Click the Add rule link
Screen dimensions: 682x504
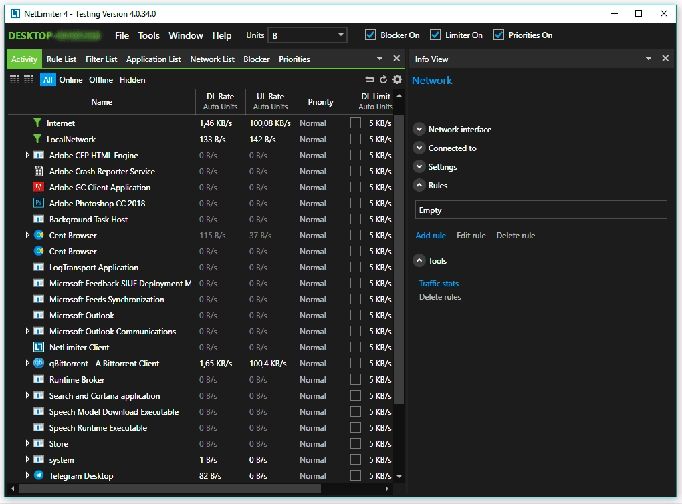pos(431,235)
